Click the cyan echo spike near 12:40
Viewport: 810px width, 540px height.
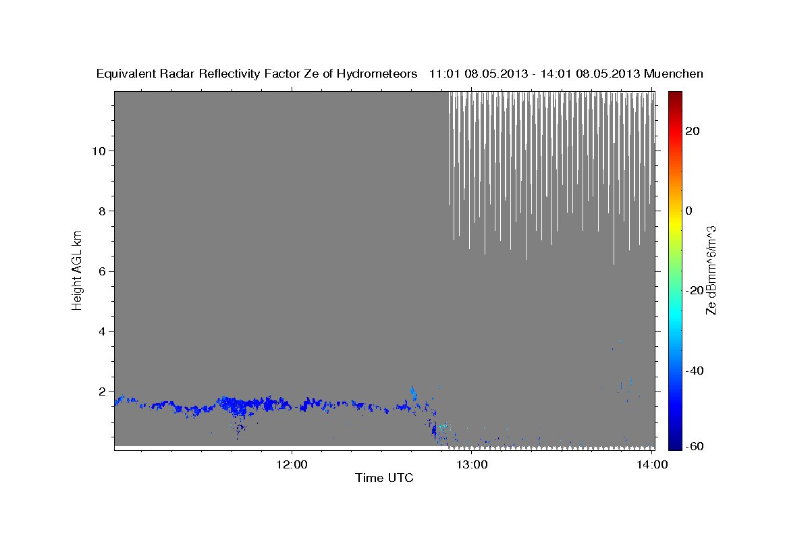[413, 394]
